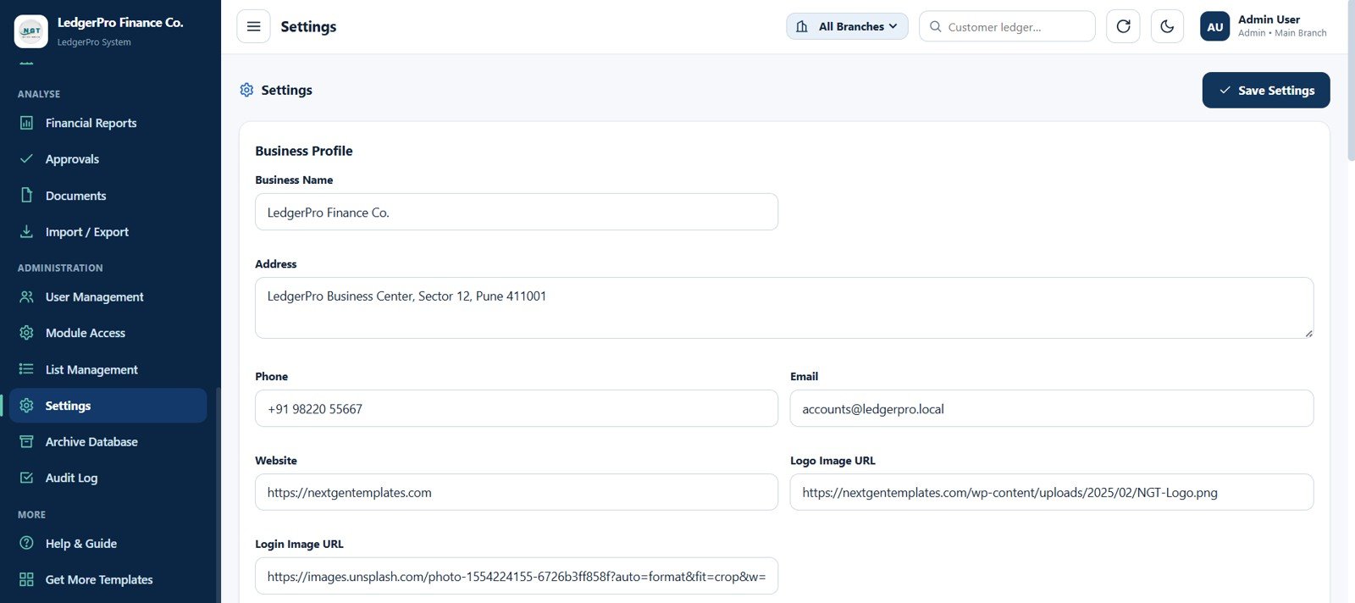Click the refresh icon in top bar
The height and width of the screenshot is (603, 1355).
coord(1123,26)
